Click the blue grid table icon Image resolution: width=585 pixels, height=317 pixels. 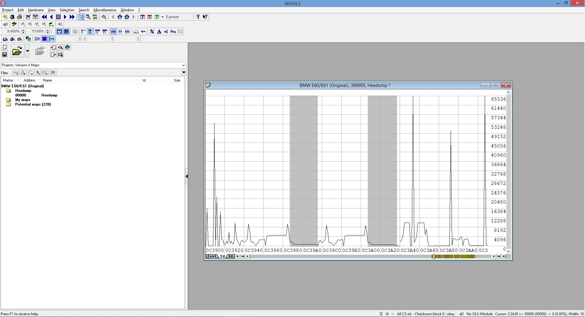click(x=58, y=17)
